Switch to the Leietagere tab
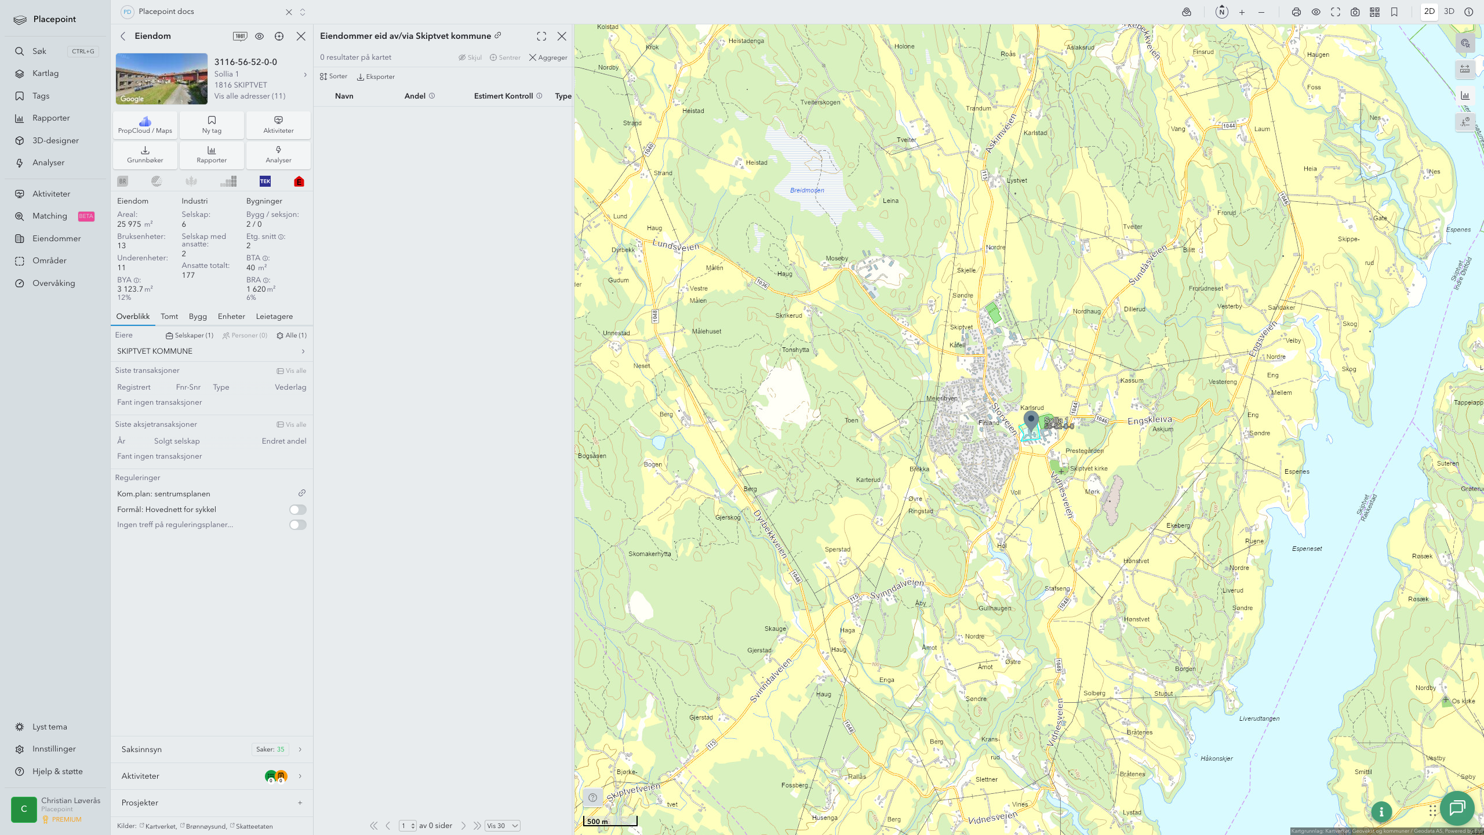This screenshot has width=1484, height=835. coord(274,317)
